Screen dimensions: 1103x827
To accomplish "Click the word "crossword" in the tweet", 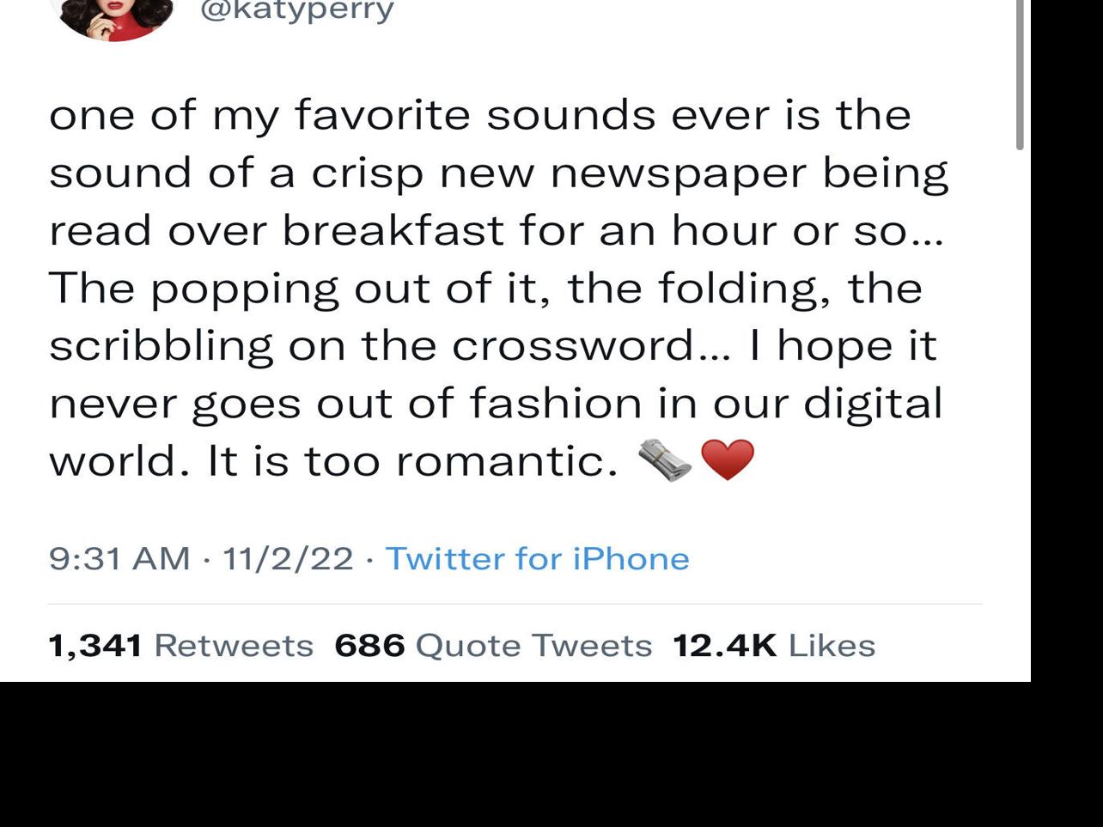I will click(x=574, y=345).
